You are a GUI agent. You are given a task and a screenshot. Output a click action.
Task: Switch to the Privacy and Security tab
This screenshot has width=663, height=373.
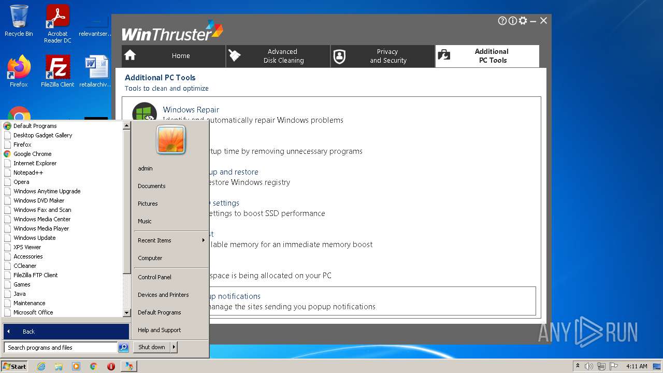pyautogui.click(x=383, y=56)
